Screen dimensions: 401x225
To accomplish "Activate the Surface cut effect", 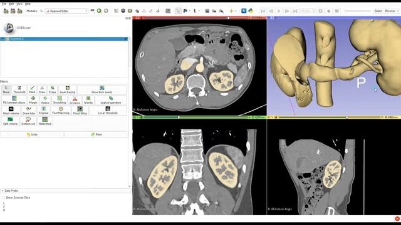I will (x=28, y=121).
